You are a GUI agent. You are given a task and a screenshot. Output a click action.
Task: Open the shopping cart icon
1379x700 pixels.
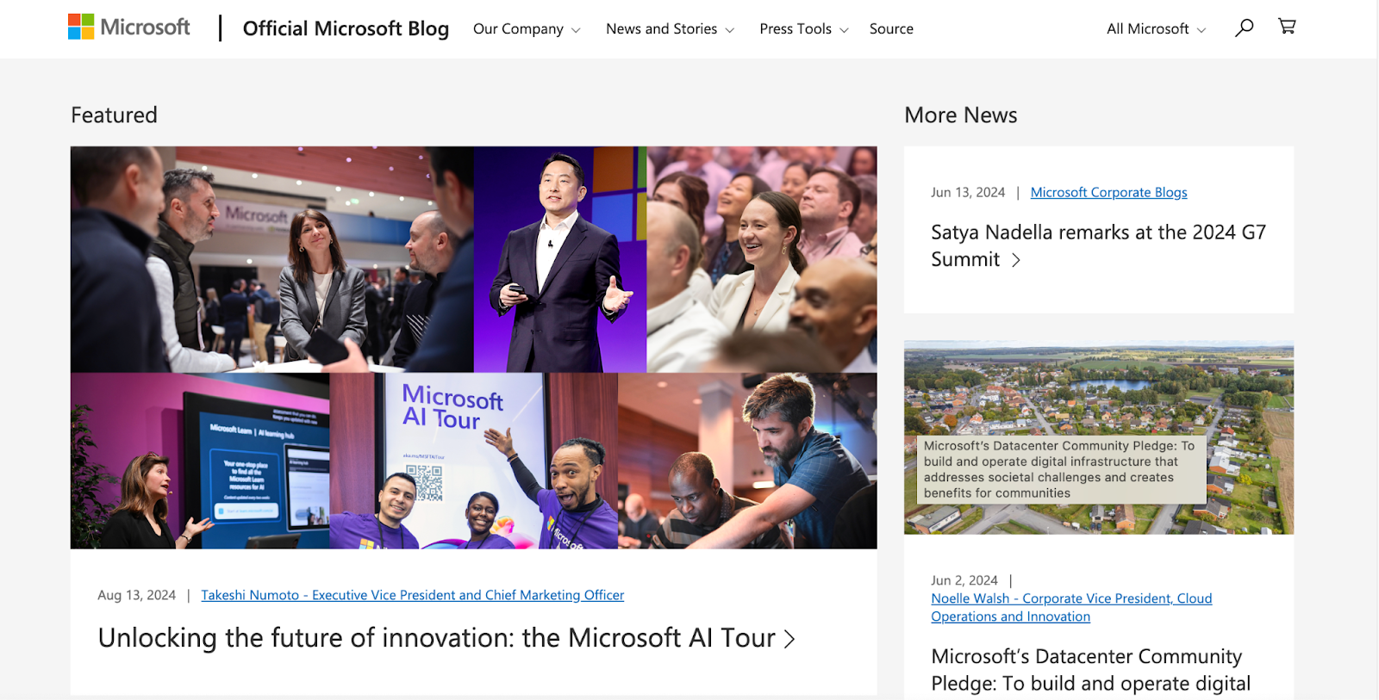coord(1287,27)
